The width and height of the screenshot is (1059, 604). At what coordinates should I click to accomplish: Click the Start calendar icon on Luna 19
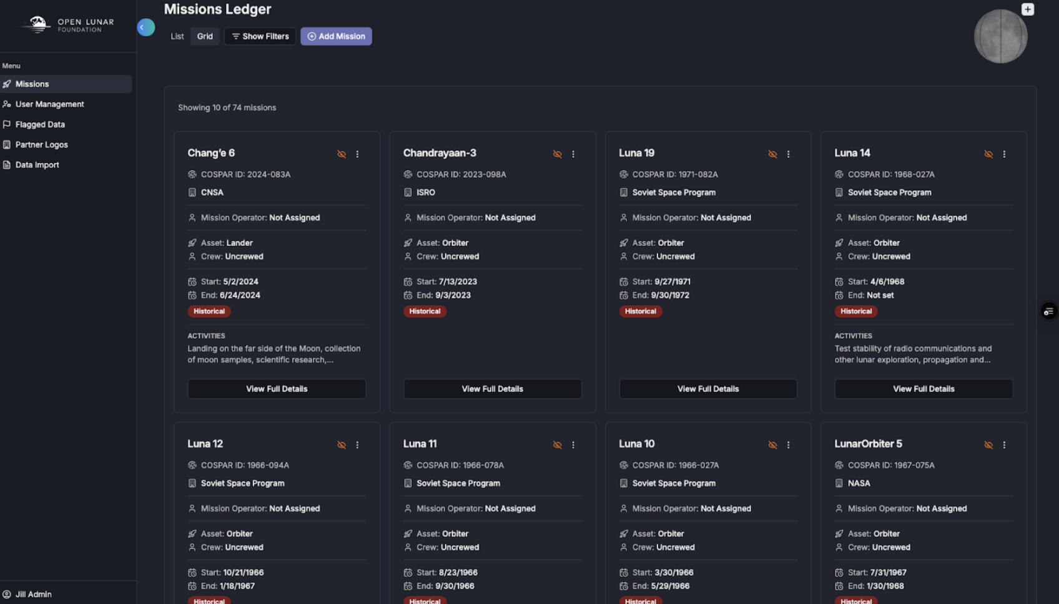click(x=623, y=282)
